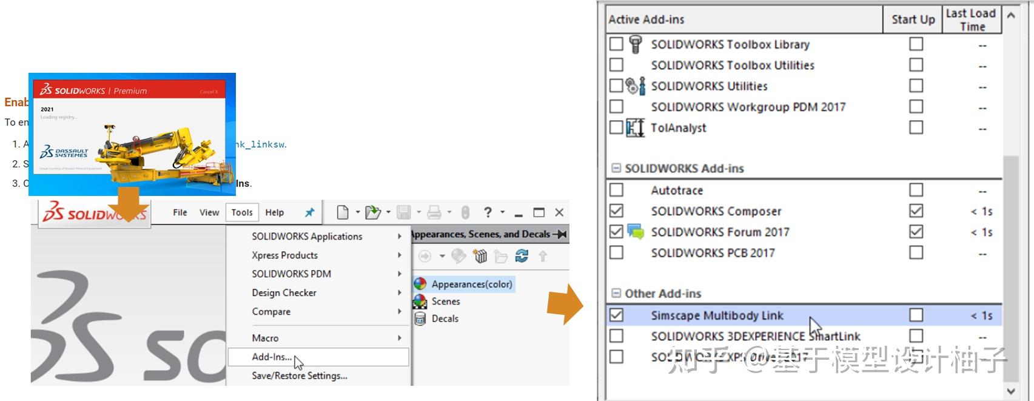This screenshot has width=1034, height=401.
Task: Click the New document icon
Action: tap(343, 212)
